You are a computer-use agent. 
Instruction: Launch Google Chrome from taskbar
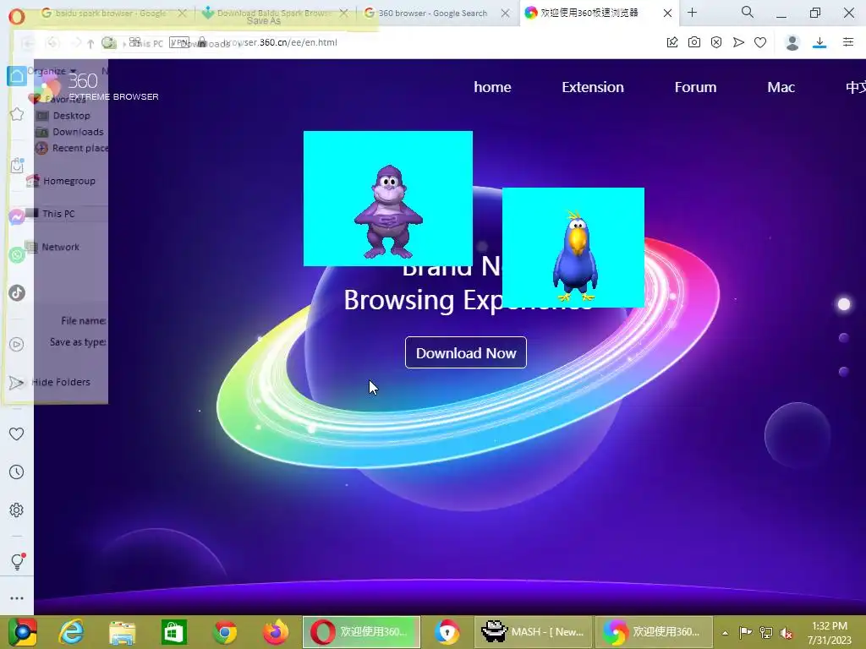225,632
